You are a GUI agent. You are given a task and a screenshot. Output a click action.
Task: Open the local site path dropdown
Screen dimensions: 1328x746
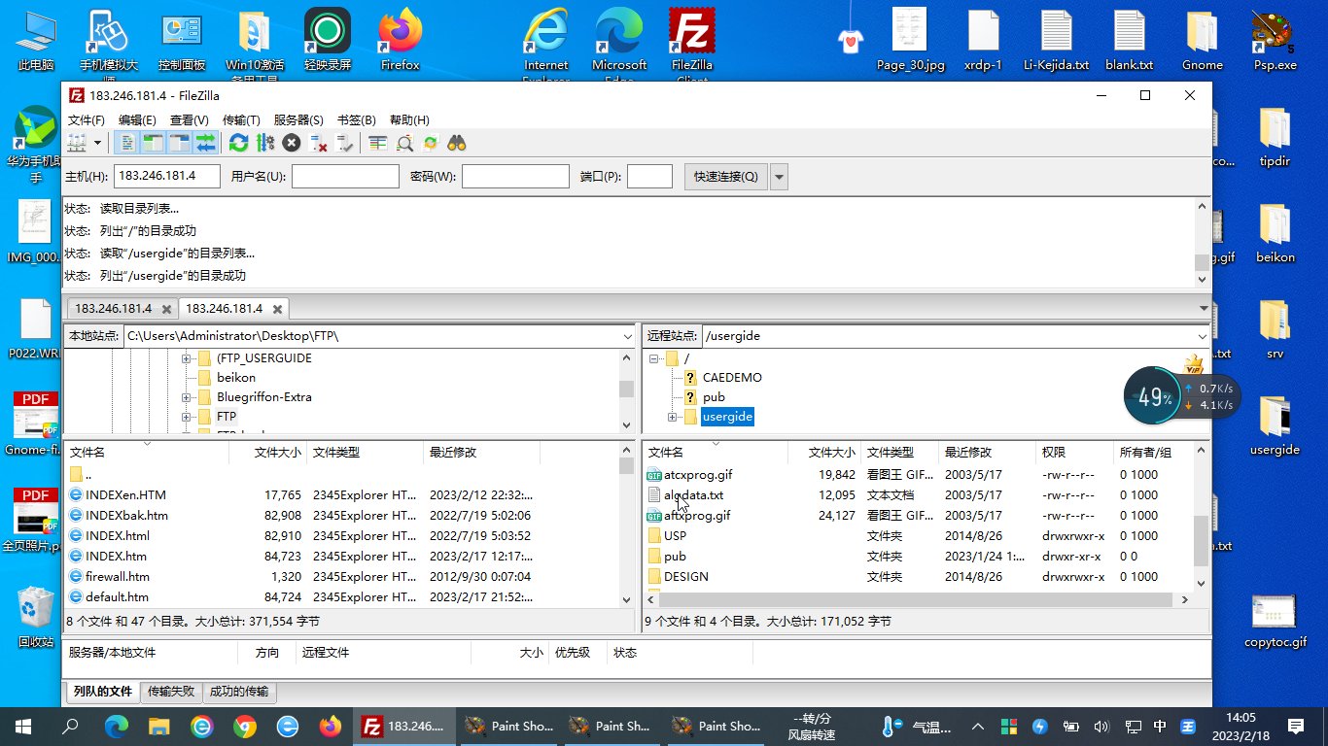tap(627, 336)
